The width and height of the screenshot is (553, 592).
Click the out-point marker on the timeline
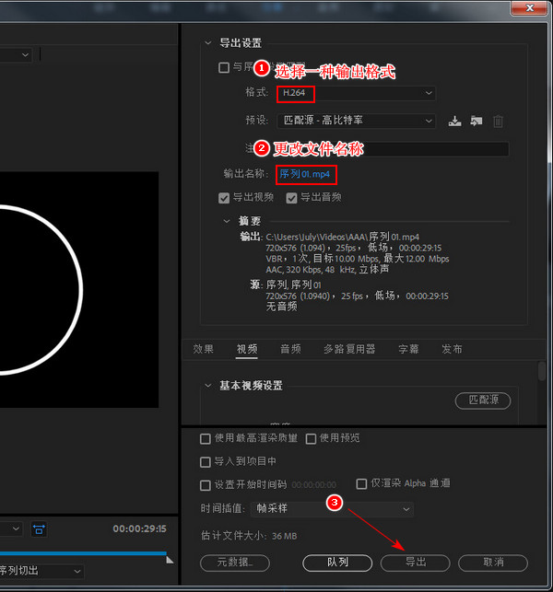pyautogui.click(x=170, y=560)
